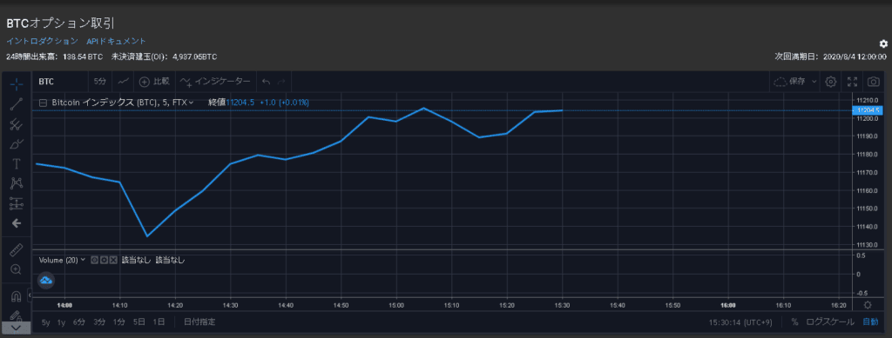Click the undo arrow
The width and height of the screenshot is (892, 338).
point(266,82)
